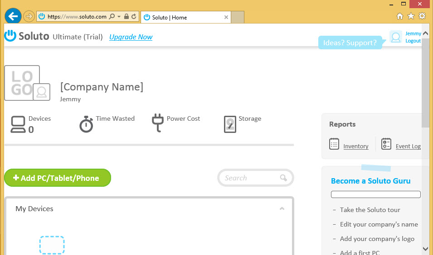Open browser Tools gear icon

tap(422, 16)
